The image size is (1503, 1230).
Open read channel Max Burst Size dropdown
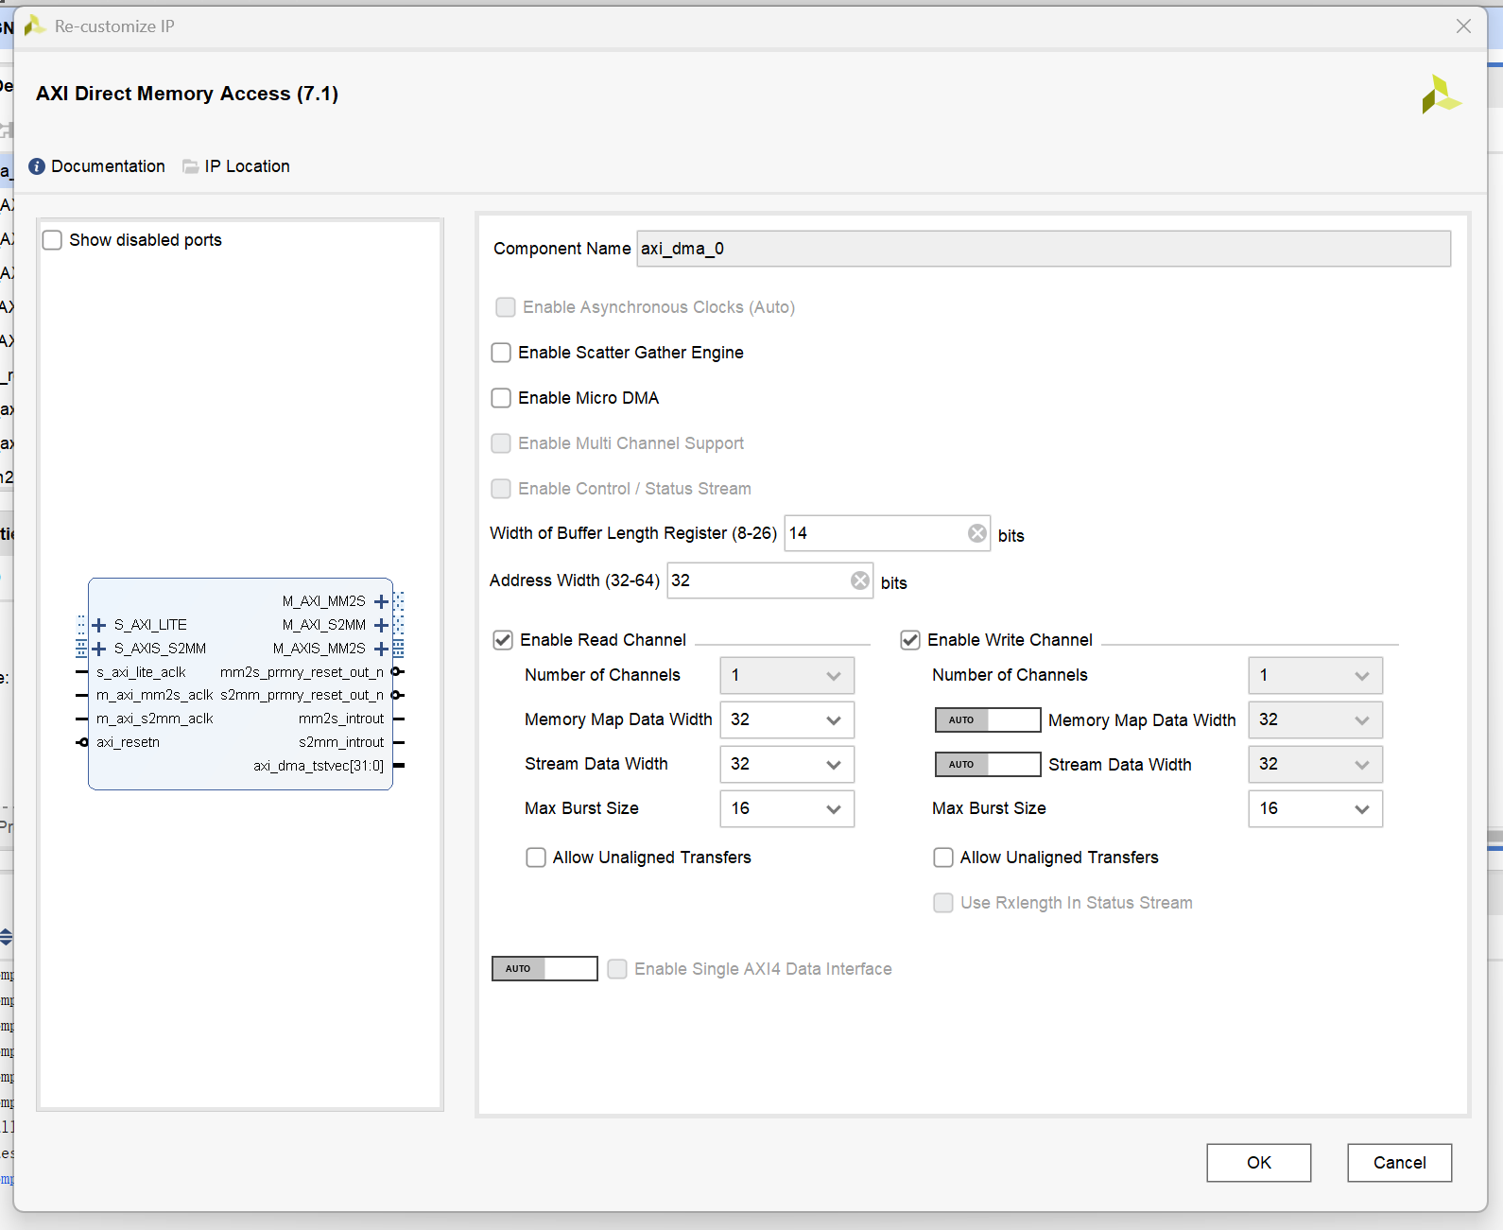tap(787, 809)
